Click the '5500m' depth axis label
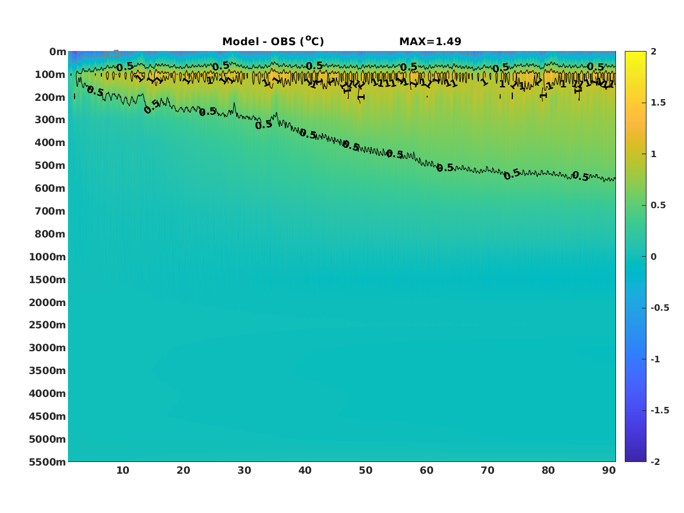The width and height of the screenshot is (684, 513). 47,462
